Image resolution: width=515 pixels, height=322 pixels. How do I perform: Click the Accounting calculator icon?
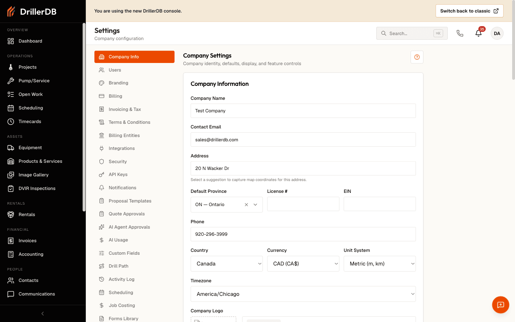(11, 254)
